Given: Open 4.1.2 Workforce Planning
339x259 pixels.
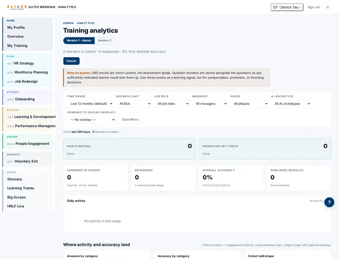Looking at the screenshot, I should point(27,72).
